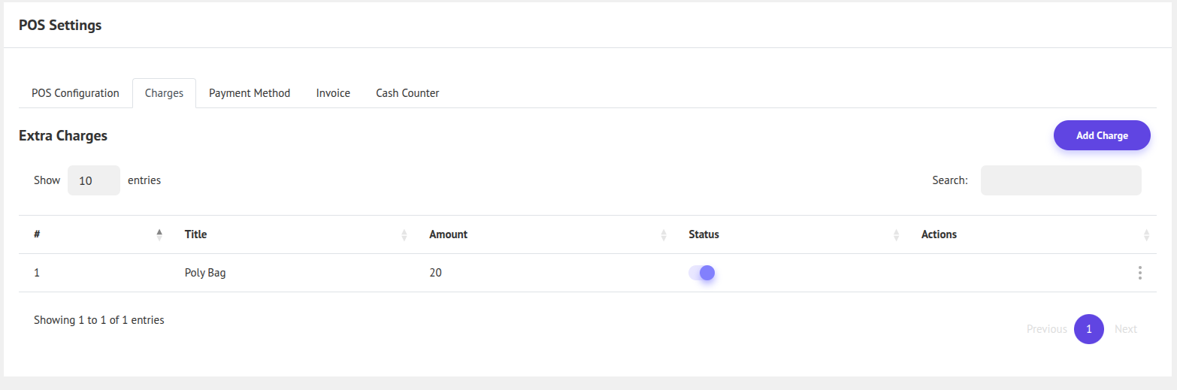
Task: Disable the Poly Bag status switch
Action: (x=701, y=273)
